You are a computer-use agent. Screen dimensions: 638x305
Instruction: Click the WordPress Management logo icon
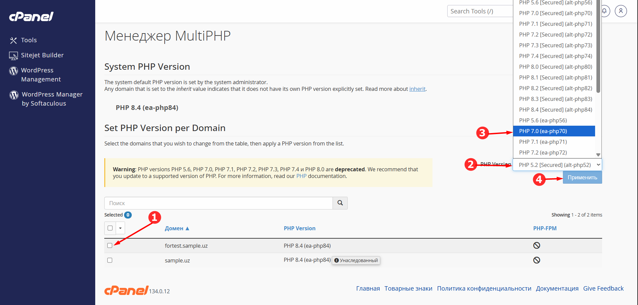point(13,71)
